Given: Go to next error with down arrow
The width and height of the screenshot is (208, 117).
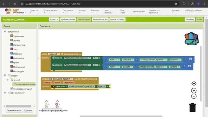Looking at the screenshot, I should (x=57, y=107).
